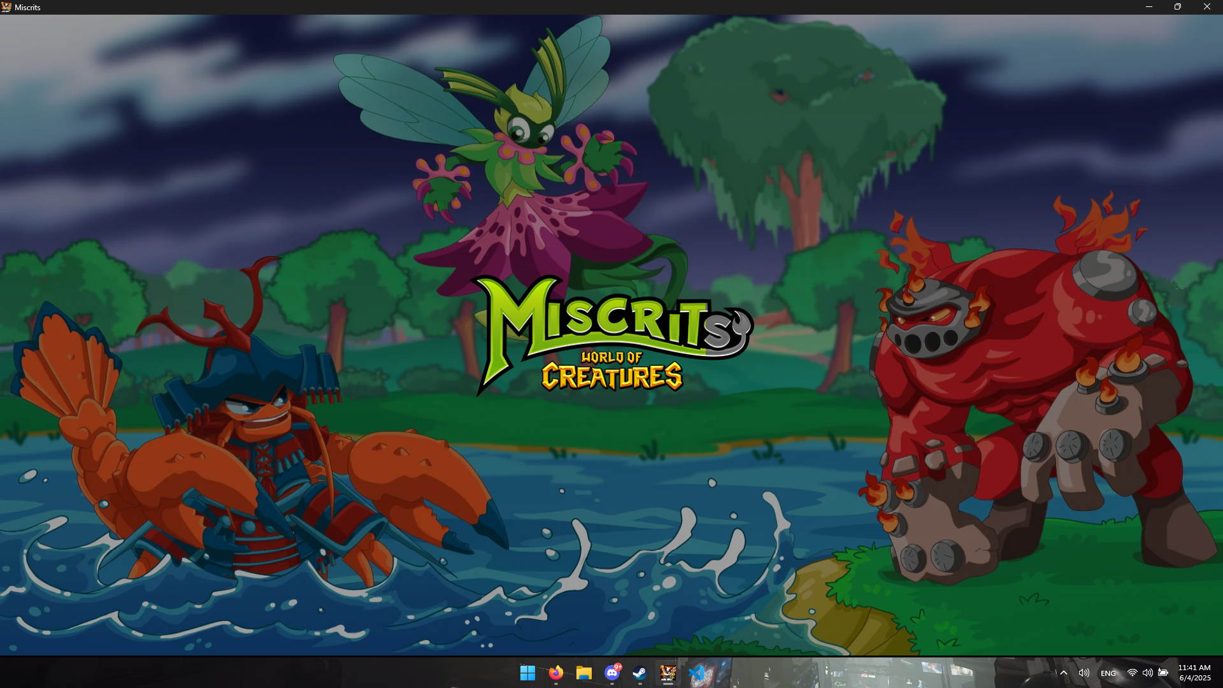Viewport: 1223px width, 688px height.
Task: Expand the hidden tray icons chevron
Action: coord(1063,673)
